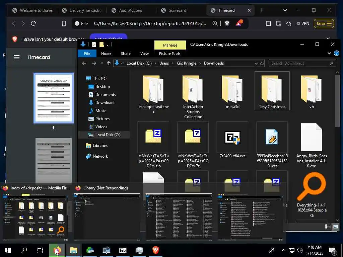Click Kris Kringle in the breadcrumb path
343x257 pixels.
point(186,63)
